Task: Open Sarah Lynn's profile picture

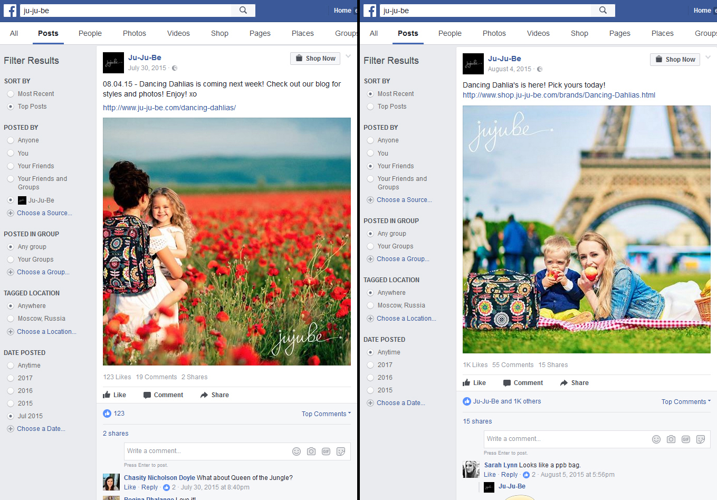Action: pyautogui.click(x=471, y=469)
